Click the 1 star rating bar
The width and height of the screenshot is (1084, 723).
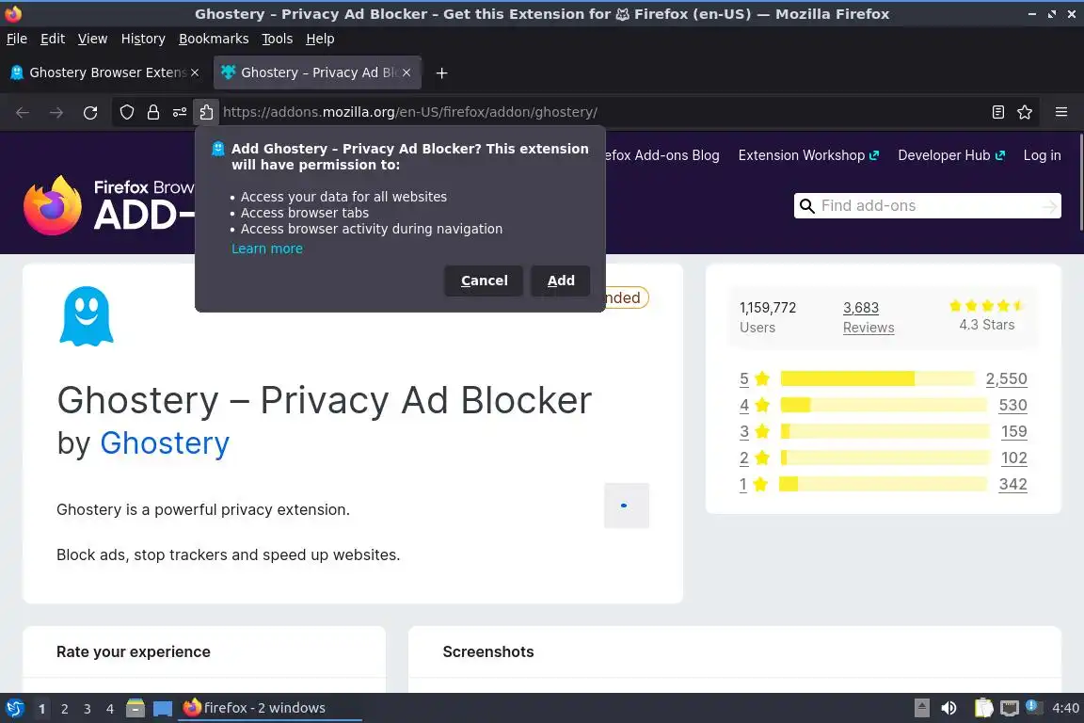[x=884, y=484]
